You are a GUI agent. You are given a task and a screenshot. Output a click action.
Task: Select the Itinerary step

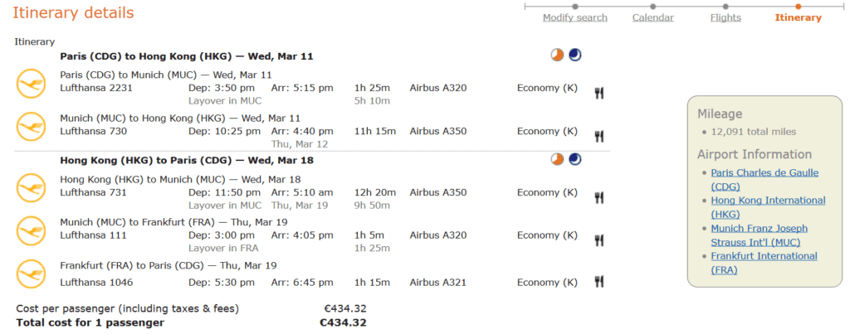(798, 17)
